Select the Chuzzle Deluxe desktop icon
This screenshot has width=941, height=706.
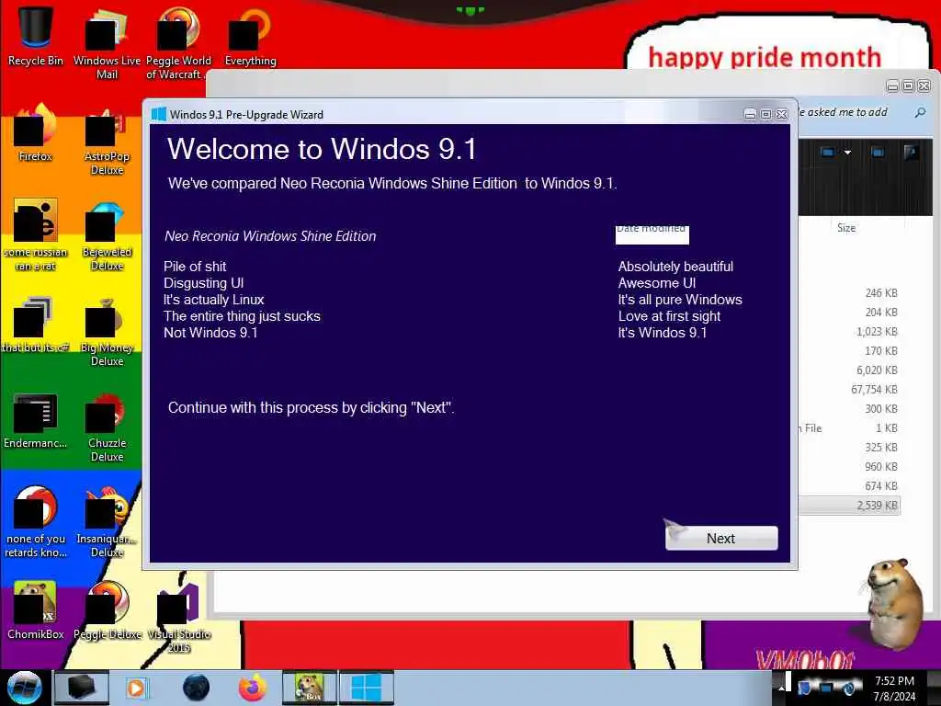107,427
